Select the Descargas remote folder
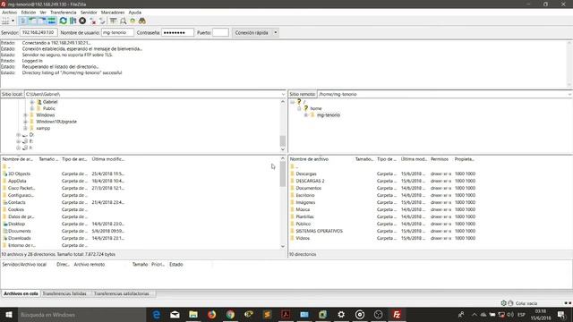 point(306,174)
